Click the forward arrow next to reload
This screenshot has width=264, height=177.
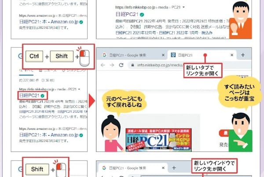112,65
